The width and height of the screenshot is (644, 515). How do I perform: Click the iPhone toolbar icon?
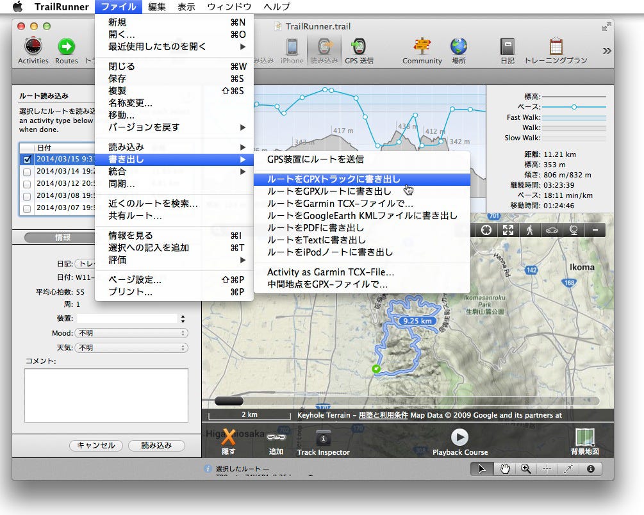pos(292,46)
